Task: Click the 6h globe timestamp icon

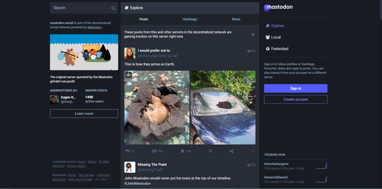Action: point(249,51)
